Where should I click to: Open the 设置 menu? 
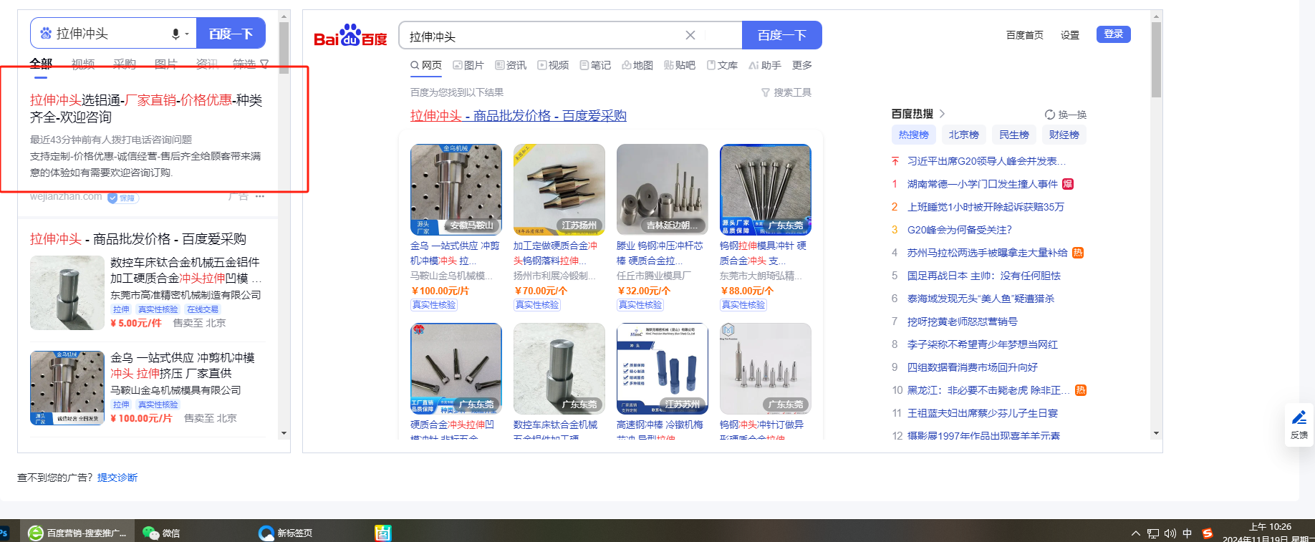coord(1070,35)
